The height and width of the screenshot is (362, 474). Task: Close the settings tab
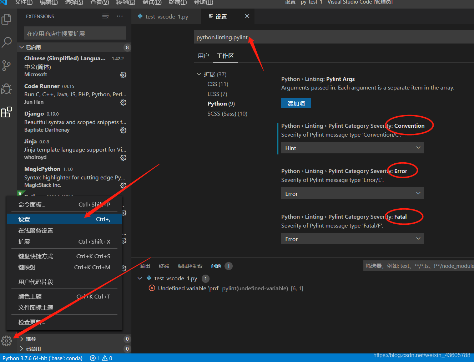click(247, 16)
